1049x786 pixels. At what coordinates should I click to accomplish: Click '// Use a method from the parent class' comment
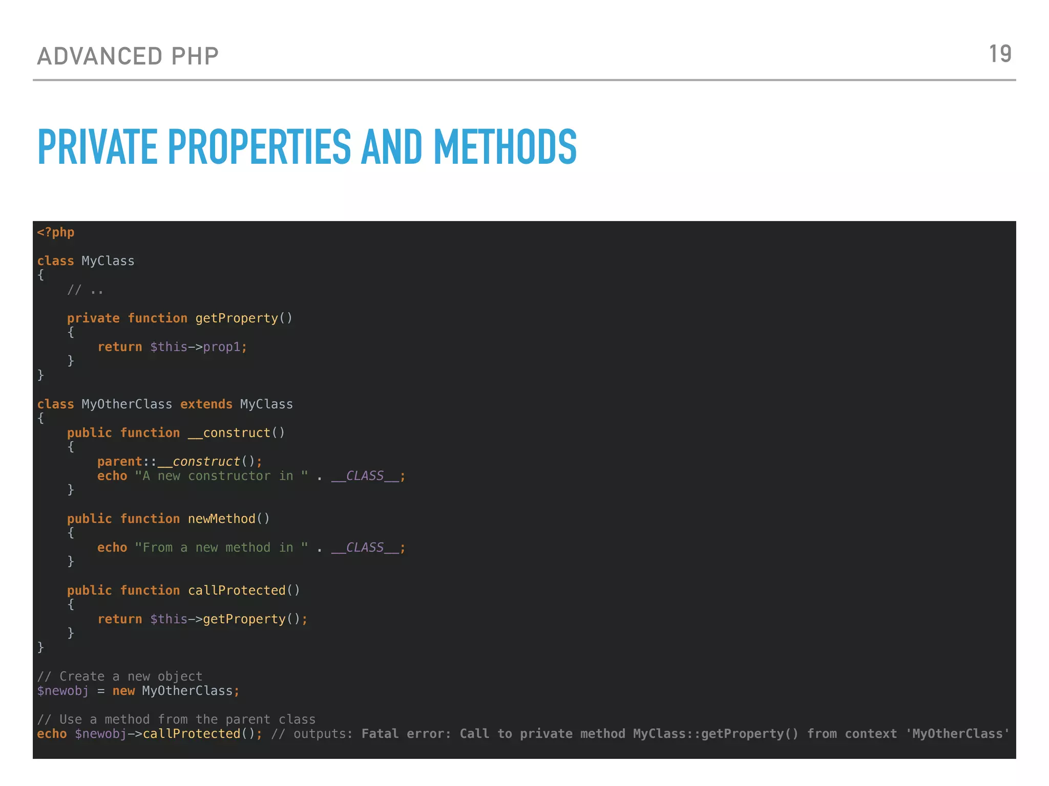pos(176,719)
